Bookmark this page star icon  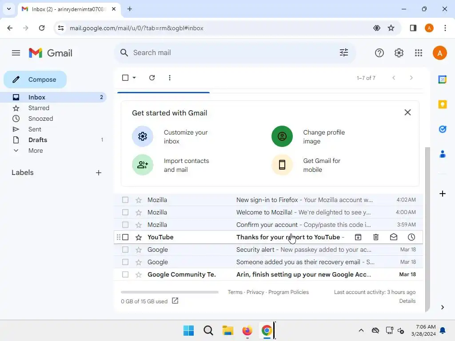(x=391, y=28)
